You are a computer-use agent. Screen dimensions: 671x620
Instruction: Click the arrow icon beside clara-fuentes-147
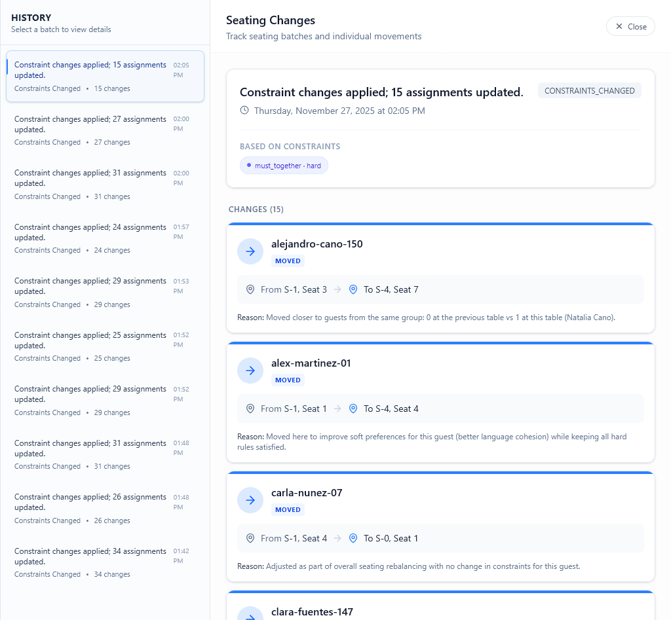[x=250, y=616]
